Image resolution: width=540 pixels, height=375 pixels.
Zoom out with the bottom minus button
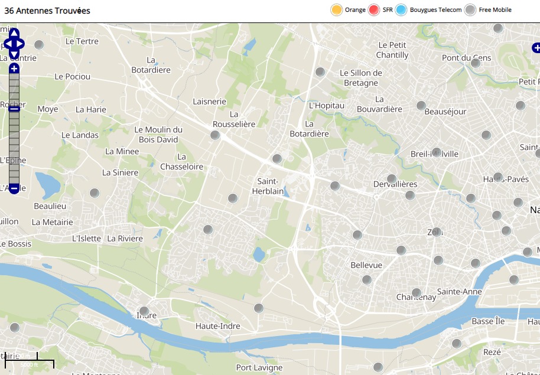click(14, 188)
